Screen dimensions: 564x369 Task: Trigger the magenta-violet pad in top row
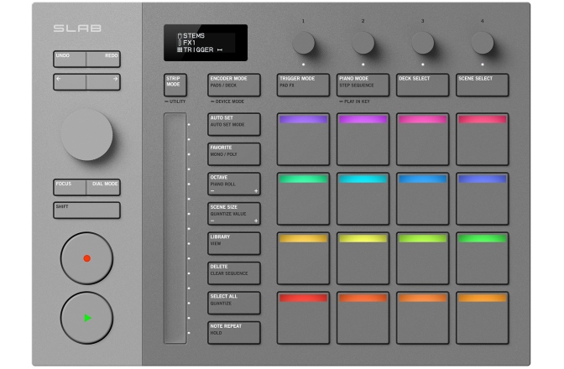tap(363, 139)
